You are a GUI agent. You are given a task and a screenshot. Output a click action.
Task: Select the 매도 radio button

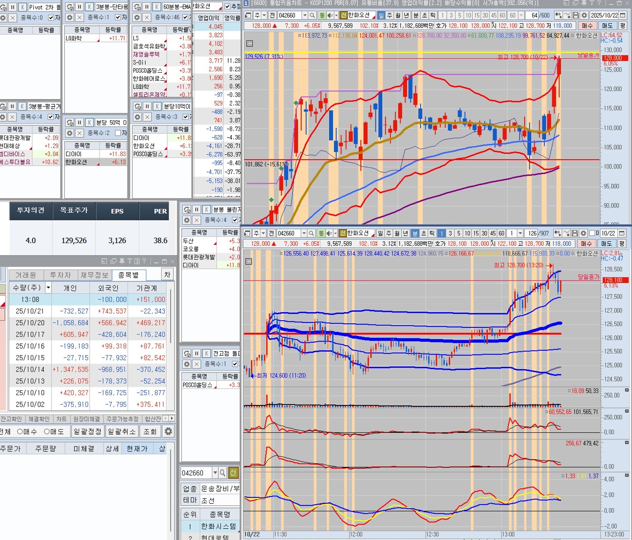coord(47,431)
